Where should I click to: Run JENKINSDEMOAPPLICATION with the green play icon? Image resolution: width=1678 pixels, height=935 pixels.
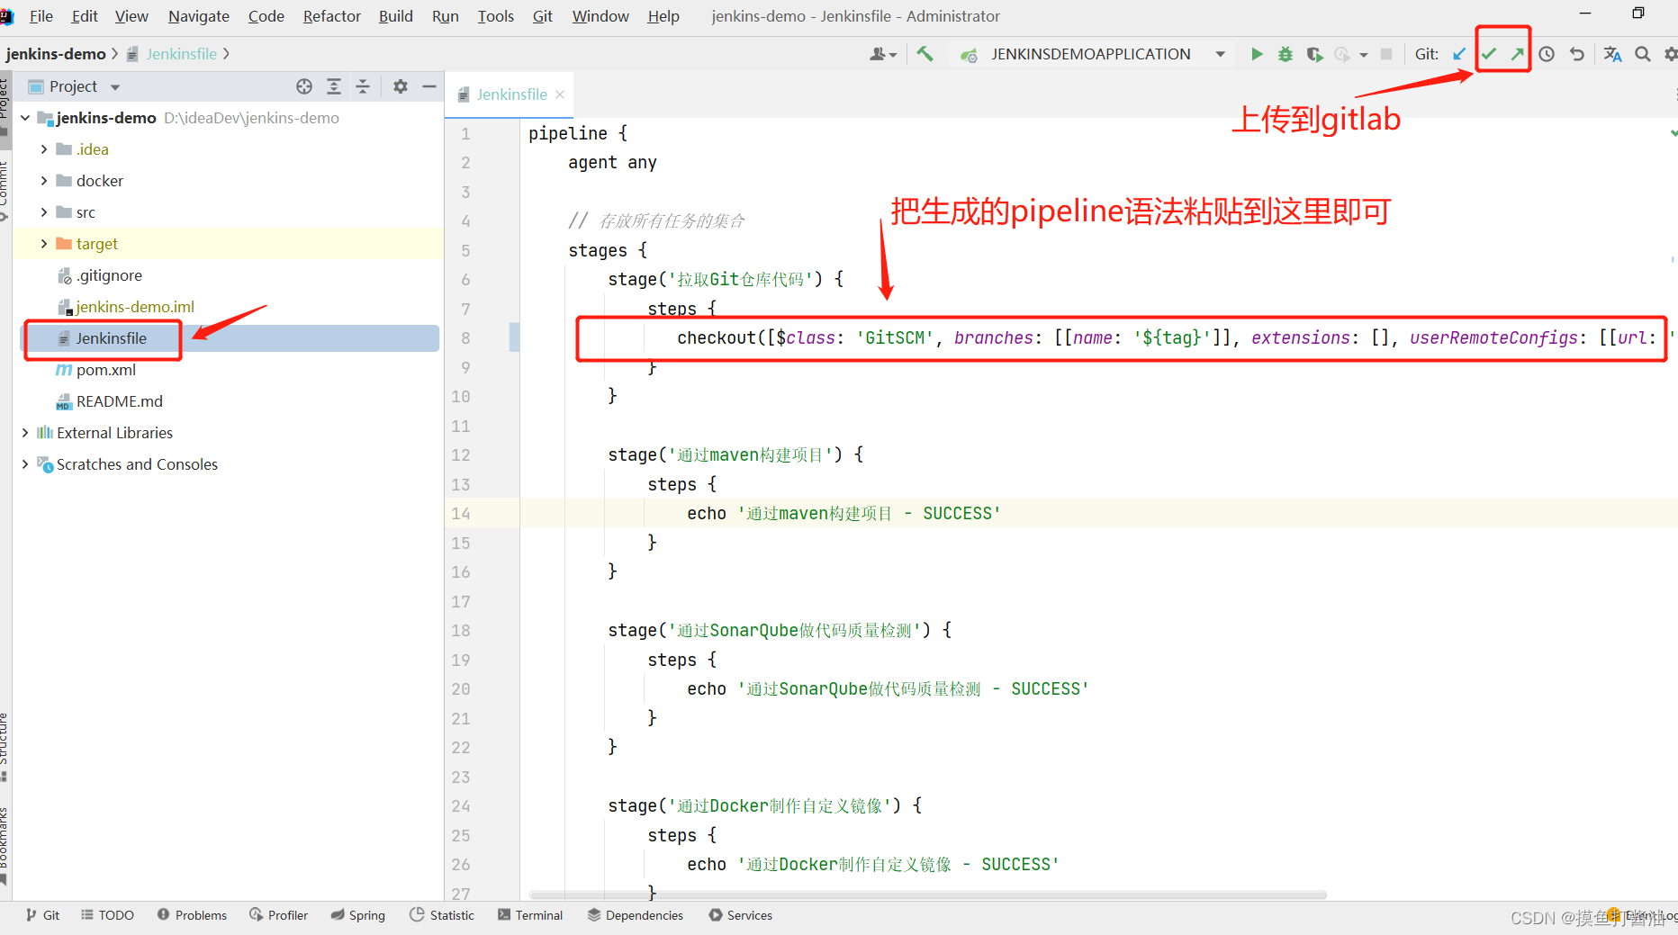coord(1257,54)
